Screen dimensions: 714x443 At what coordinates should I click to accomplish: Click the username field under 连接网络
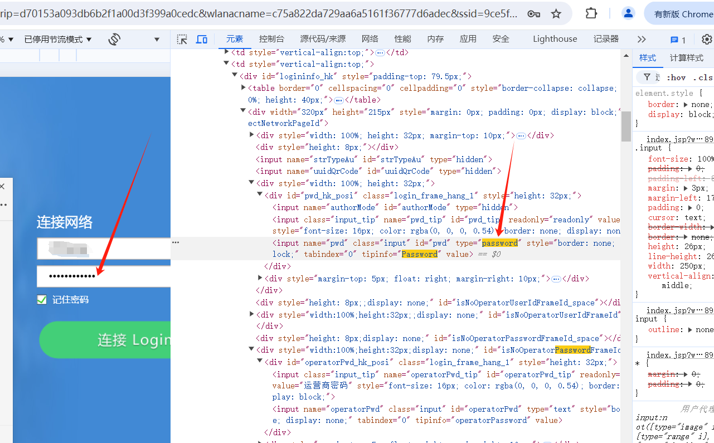(x=104, y=249)
